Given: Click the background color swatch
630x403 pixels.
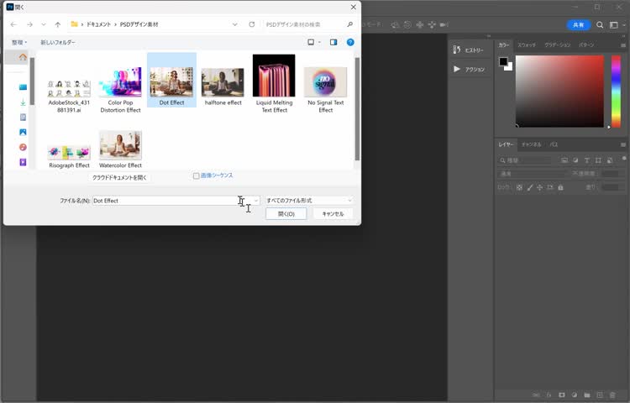Looking at the screenshot, I should click(510, 67).
